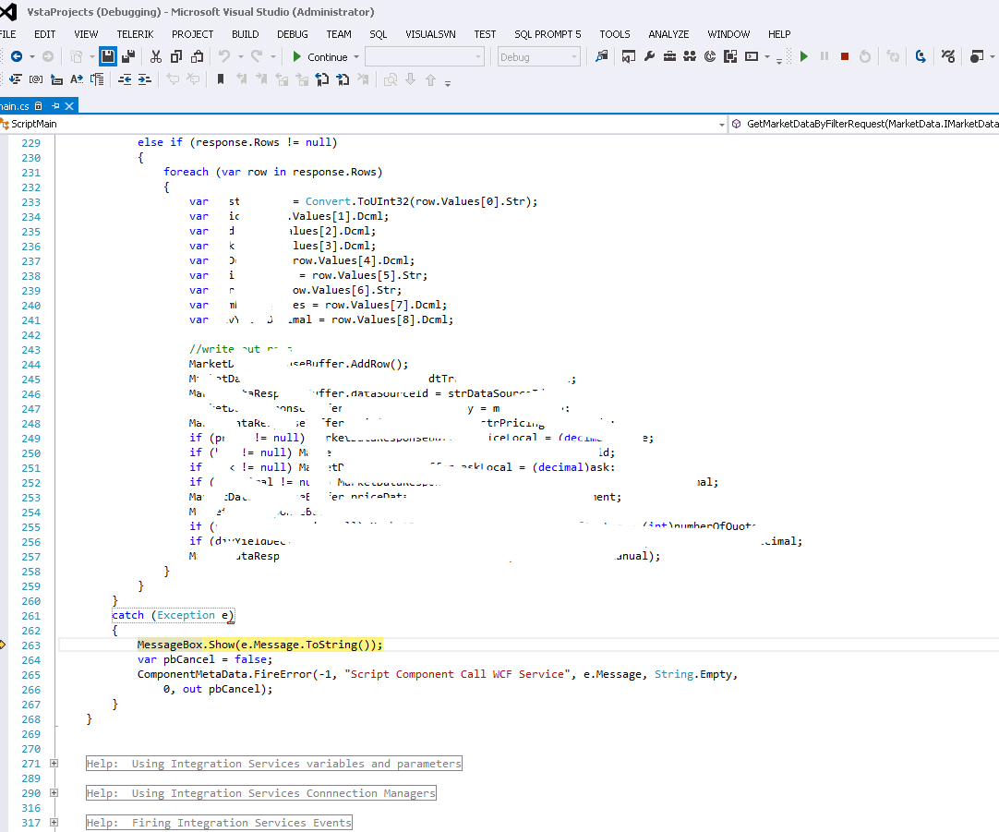Click the Save main.cs floppy icon
This screenshot has width=999, height=832.
coord(108,56)
